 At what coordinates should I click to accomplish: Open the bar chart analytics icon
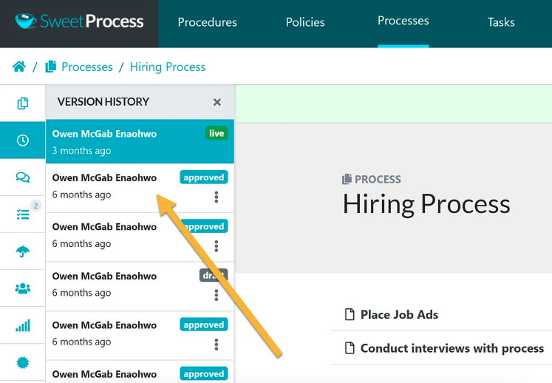click(23, 325)
